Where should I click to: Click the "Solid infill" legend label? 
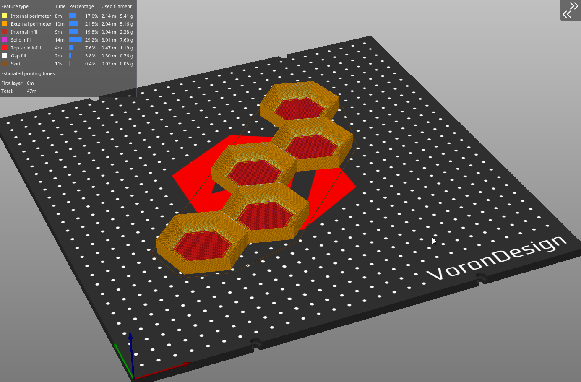pos(21,40)
